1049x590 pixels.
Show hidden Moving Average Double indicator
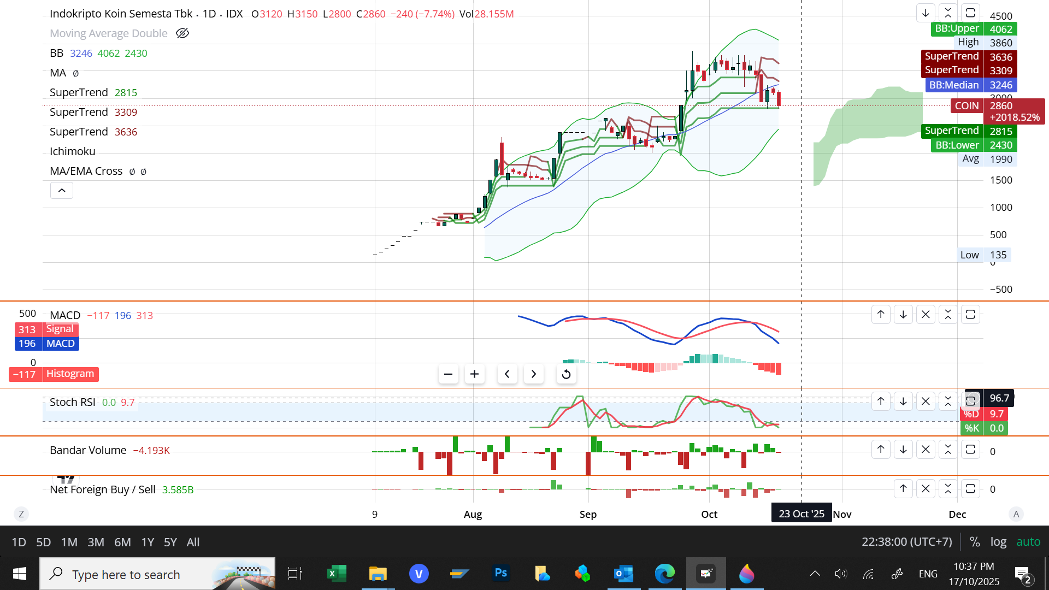[182, 33]
